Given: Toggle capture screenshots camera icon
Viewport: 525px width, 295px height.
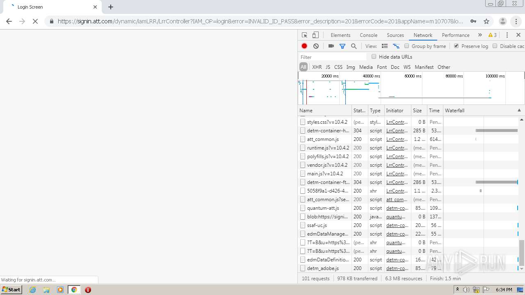Looking at the screenshot, I should [331, 46].
